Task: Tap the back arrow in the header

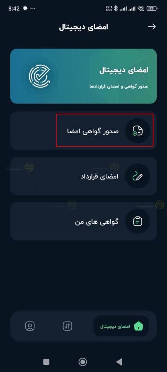Action: tap(152, 27)
